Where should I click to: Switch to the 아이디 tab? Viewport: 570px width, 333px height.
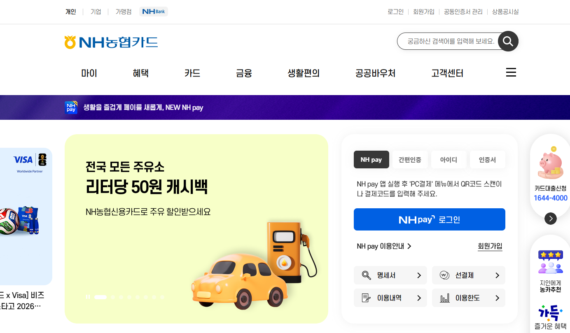449,160
